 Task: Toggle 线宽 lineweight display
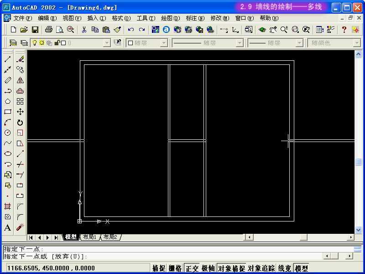point(284,268)
